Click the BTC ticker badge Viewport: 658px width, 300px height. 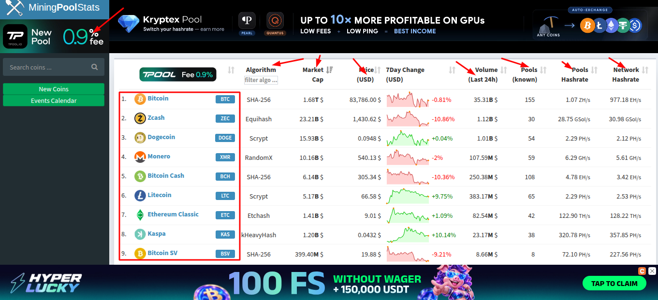(x=225, y=99)
